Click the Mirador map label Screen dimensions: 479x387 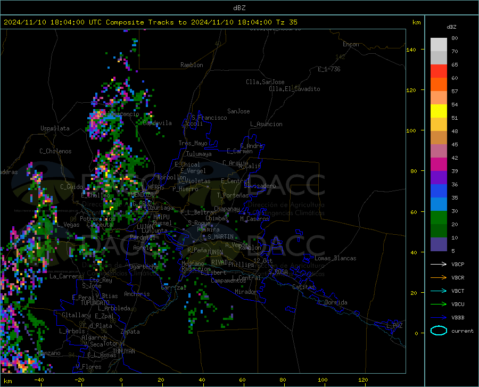[246, 292]
